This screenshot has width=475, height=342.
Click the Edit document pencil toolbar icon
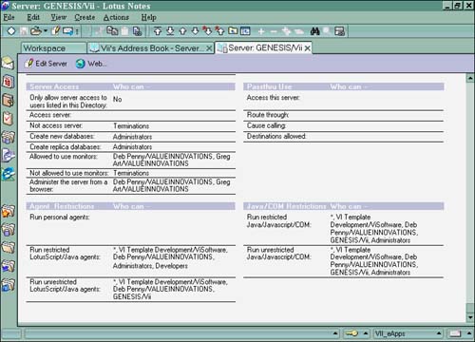(x=56, y=30)
